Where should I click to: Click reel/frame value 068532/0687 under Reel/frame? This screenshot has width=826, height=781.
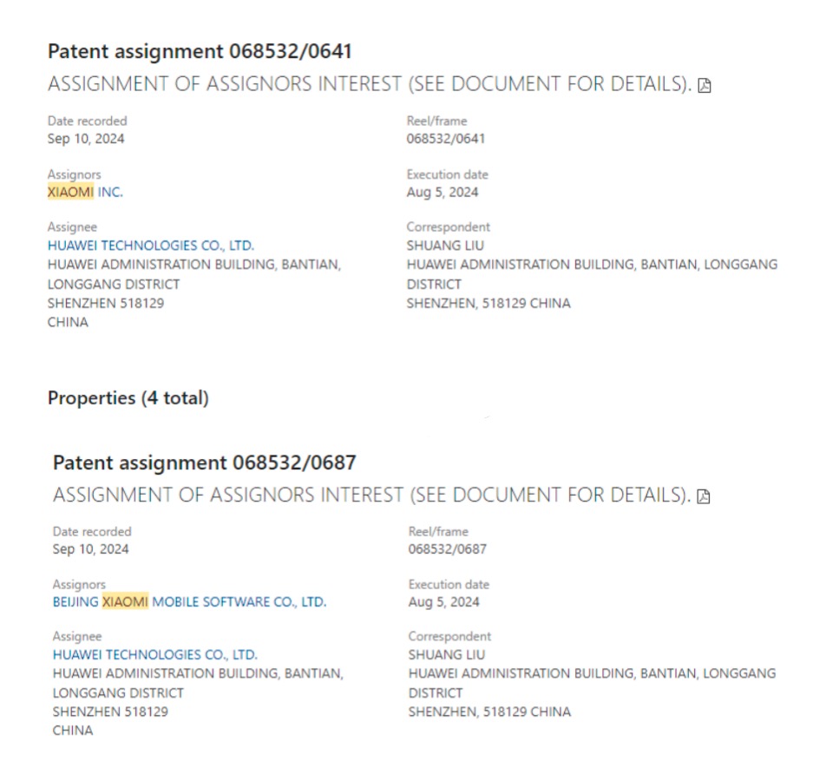pos(447,549)
